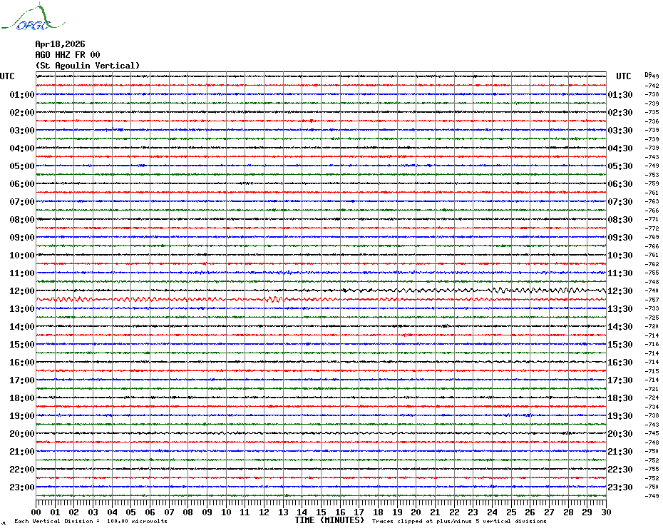Select the DC offset value -759
The image size is (663, 531).
pyautogui.click(x=652, y=183)
